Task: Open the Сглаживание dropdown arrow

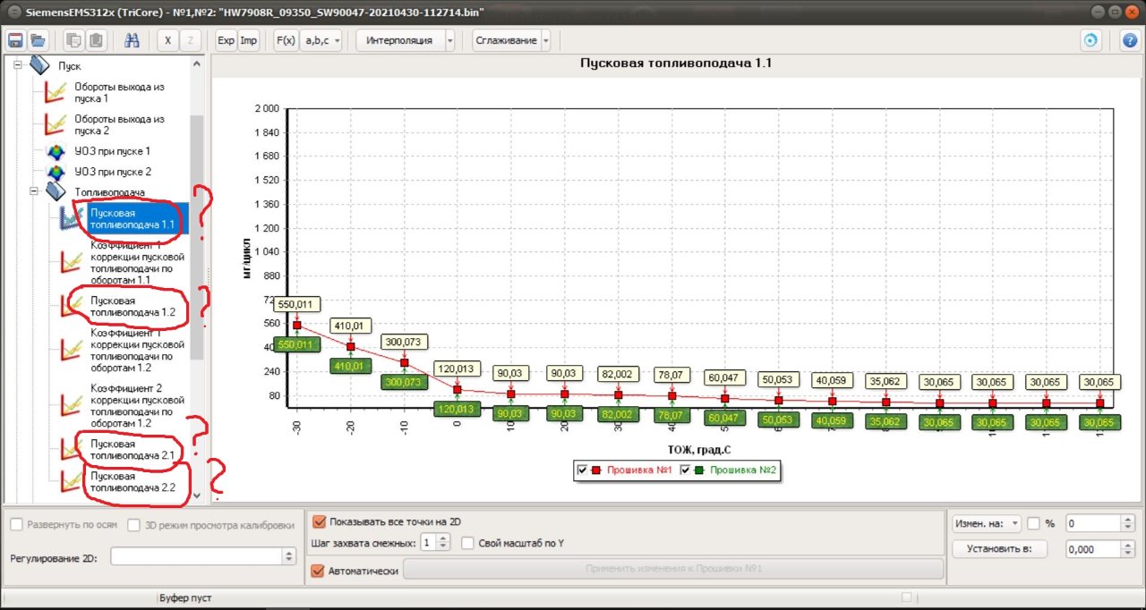Action: (545, 40)
